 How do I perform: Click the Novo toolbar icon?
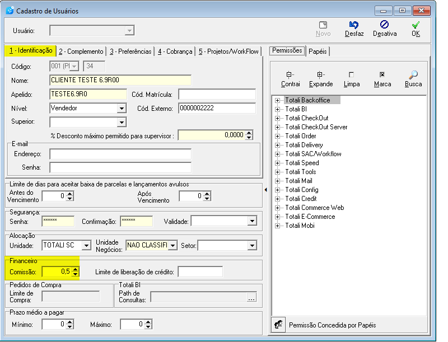coord(323,25)
